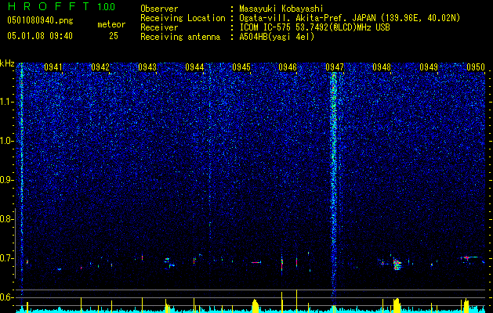Click the 0947 time marker
This screenshot has height=313, width=493.
[x=335, y=67]
